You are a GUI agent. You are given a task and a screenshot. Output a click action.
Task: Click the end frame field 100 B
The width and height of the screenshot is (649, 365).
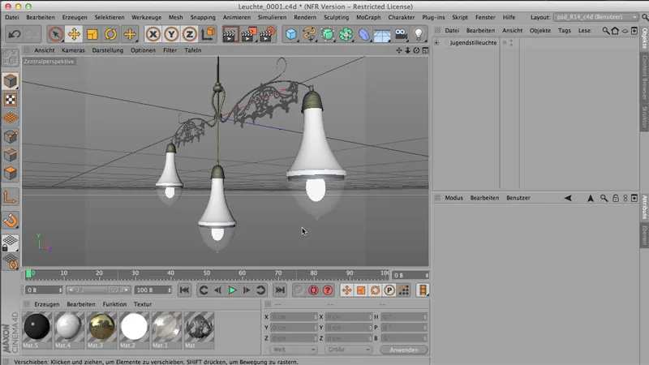(x=153, y=290)
